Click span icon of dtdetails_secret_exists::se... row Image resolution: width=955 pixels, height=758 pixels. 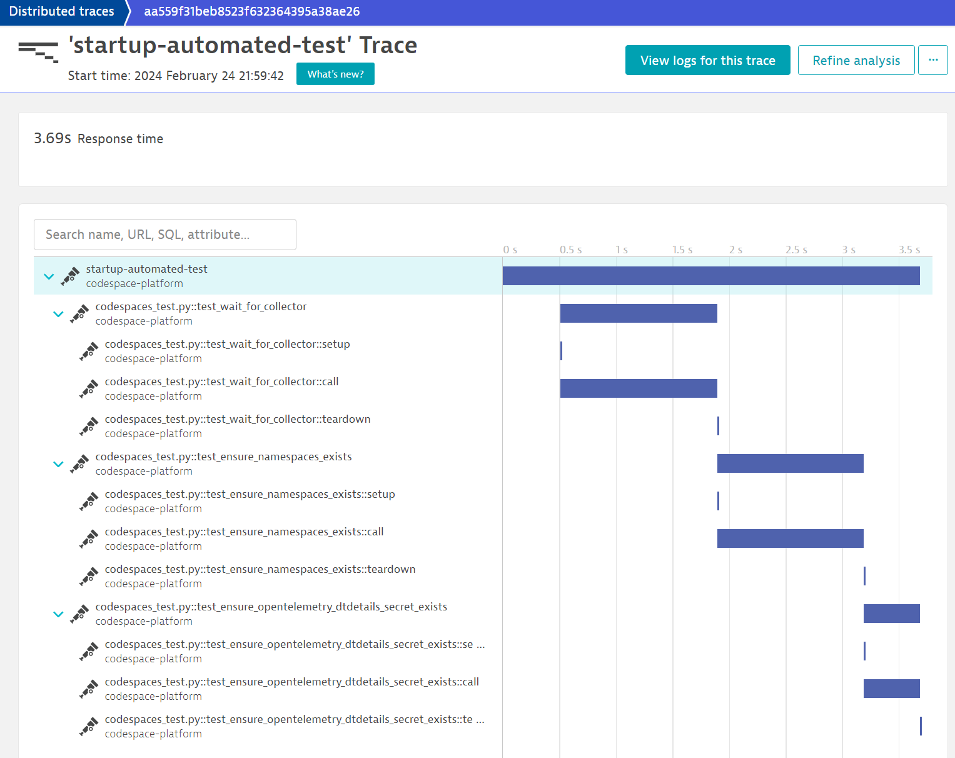click(x=89, y=651)
